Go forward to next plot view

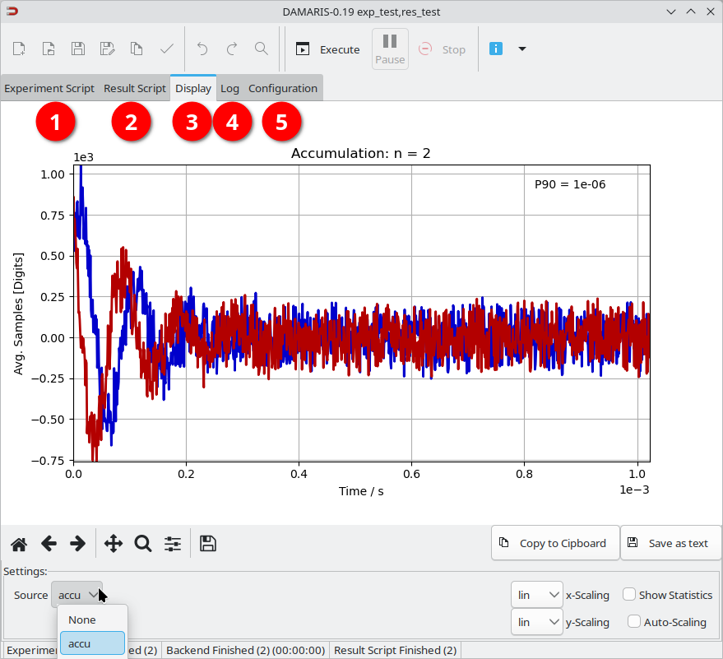coord(78,544)
